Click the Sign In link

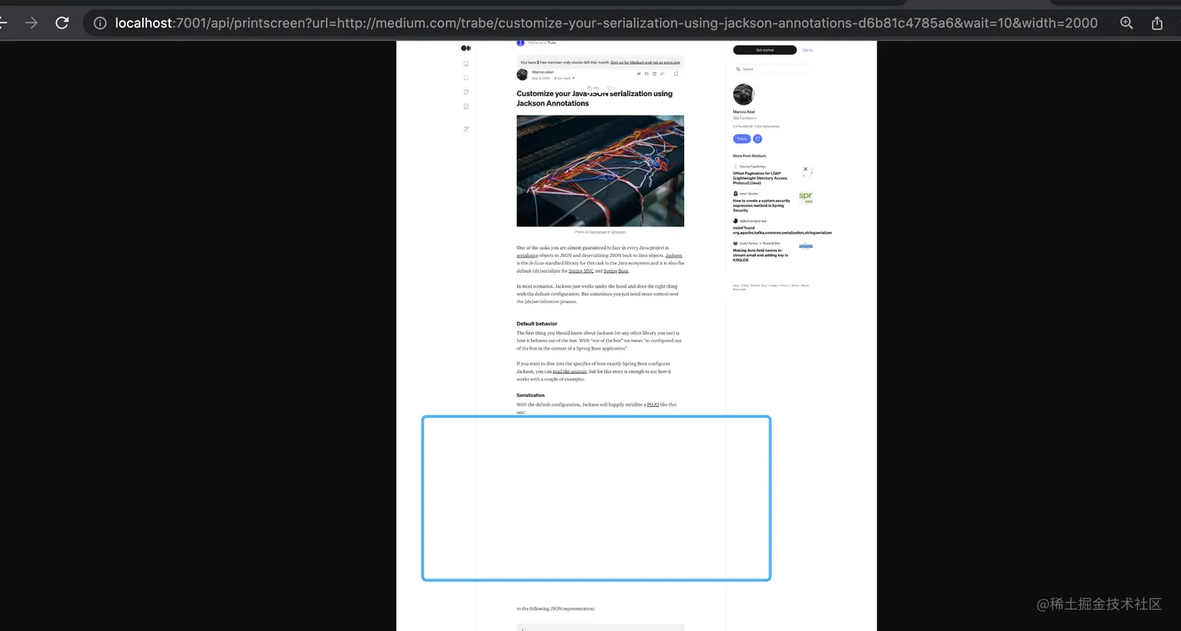click(x=807, y=50)
